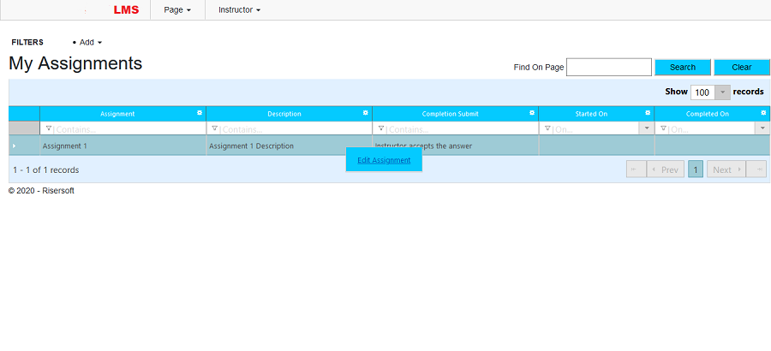Click the Assignment column filter funnel icon
Viewport: 771px width, 351px height.
point(48,128)
